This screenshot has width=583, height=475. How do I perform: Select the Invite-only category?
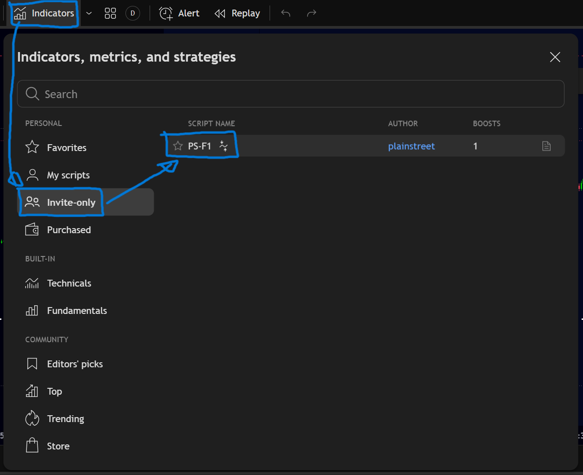(x=85, y=202)
